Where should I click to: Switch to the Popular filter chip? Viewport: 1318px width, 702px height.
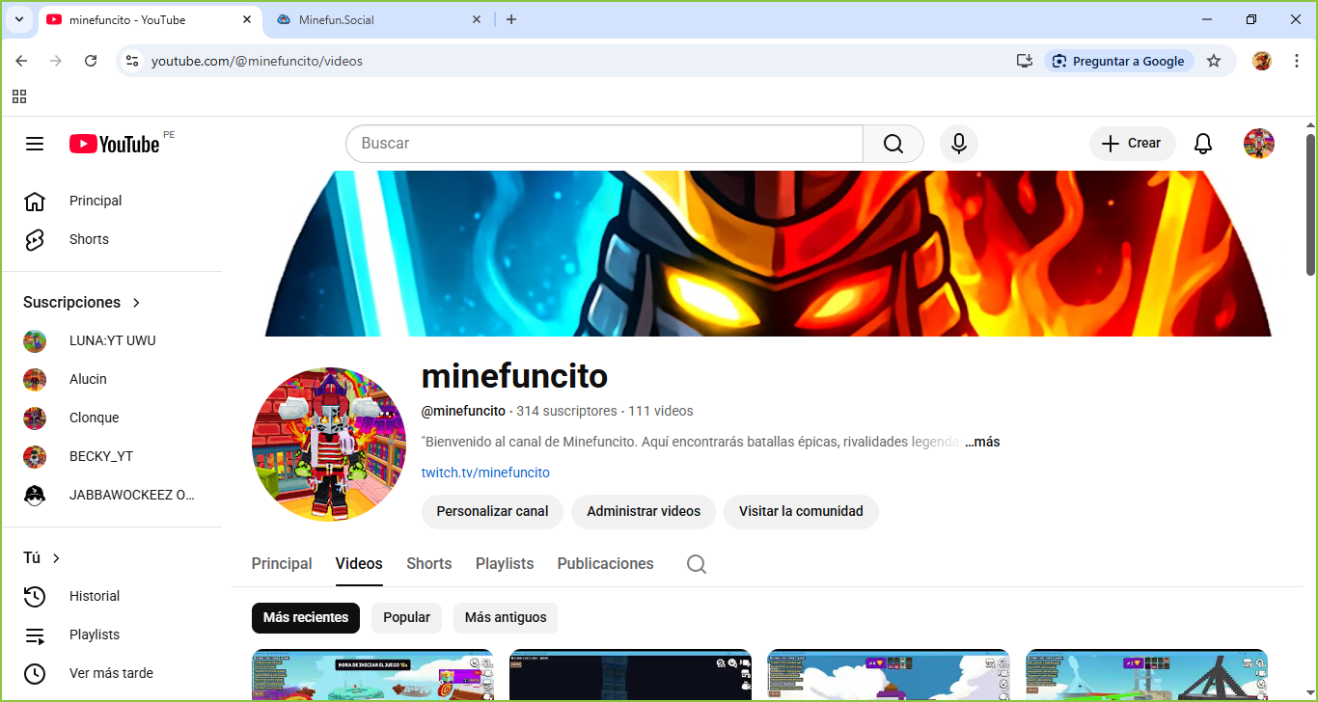(x=406, y=618)
